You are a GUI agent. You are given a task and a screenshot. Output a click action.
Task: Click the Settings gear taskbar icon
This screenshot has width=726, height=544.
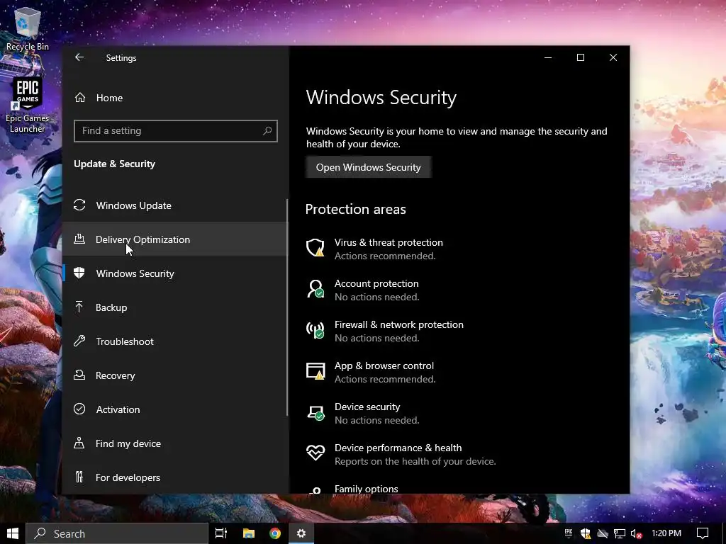point(301,533)
